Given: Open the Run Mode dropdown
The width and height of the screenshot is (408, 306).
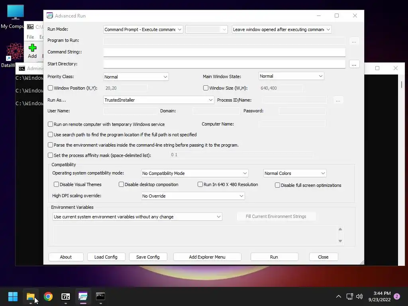Looking at the screenshot, I should [x=143, y=29].
